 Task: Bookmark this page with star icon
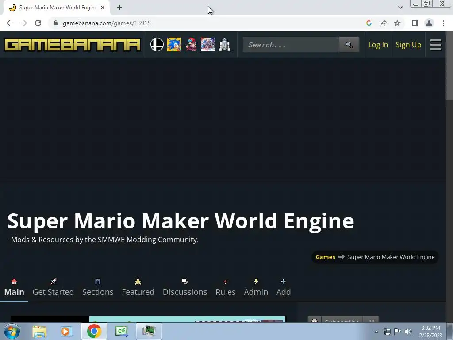[397, 23]
